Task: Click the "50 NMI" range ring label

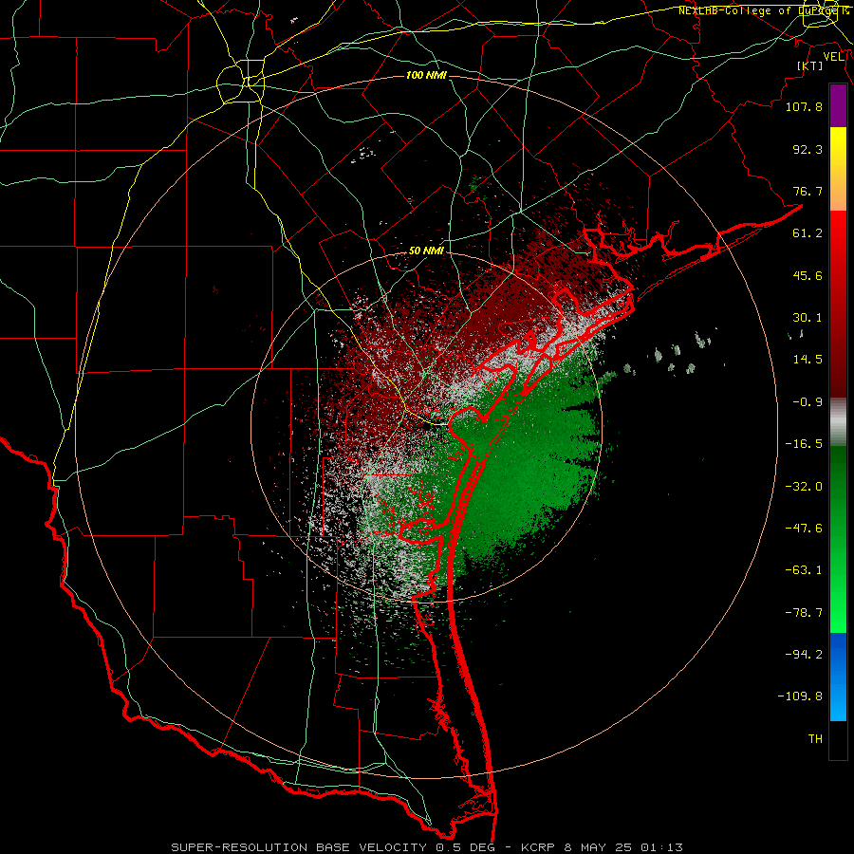Action: click(x=426, y=251)
